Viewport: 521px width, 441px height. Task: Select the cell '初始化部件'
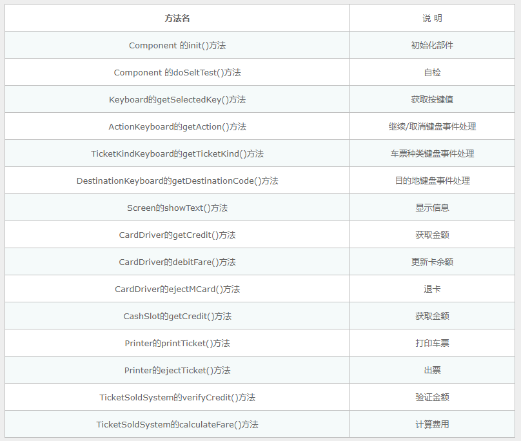pyautogui.click(x=432, y=45)
